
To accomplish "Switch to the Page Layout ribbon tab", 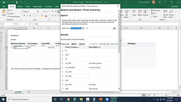I will (37, 7).
